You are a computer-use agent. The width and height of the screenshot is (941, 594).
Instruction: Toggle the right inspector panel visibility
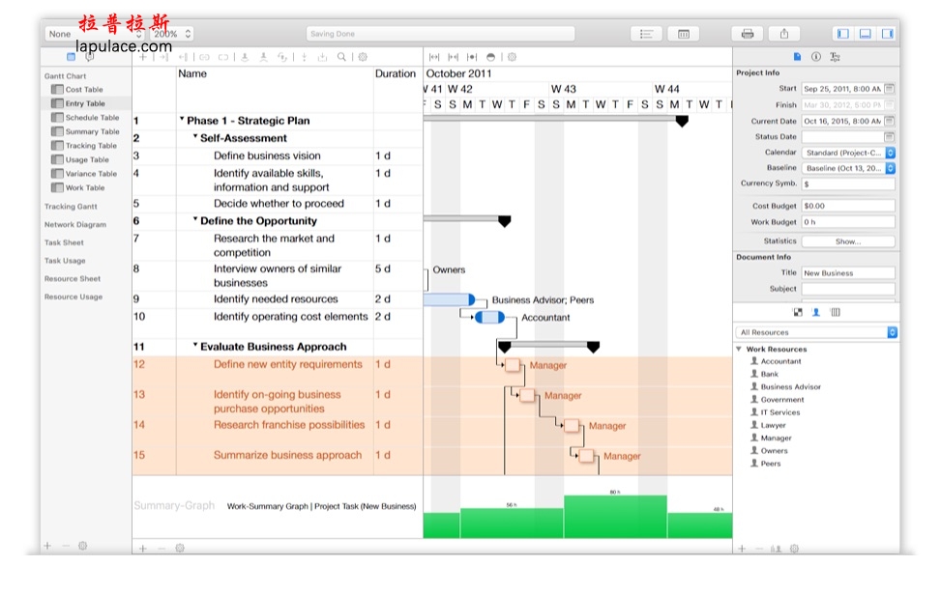[887, 34]
